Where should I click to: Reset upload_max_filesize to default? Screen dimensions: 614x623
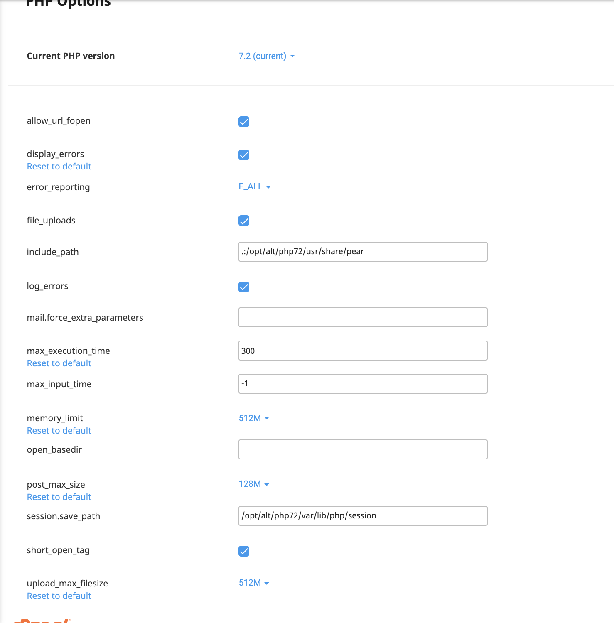pyautogui.click(x=59, y=596)
